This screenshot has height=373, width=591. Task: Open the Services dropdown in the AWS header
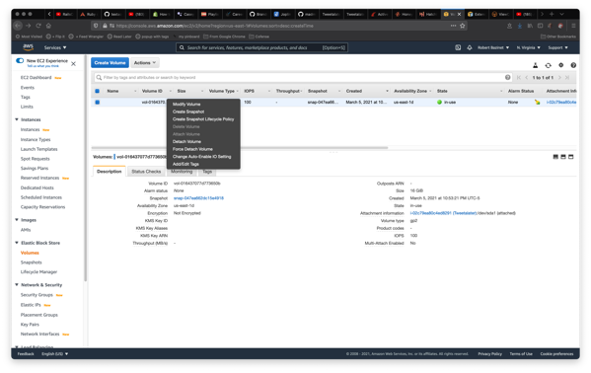coord(55,47)
